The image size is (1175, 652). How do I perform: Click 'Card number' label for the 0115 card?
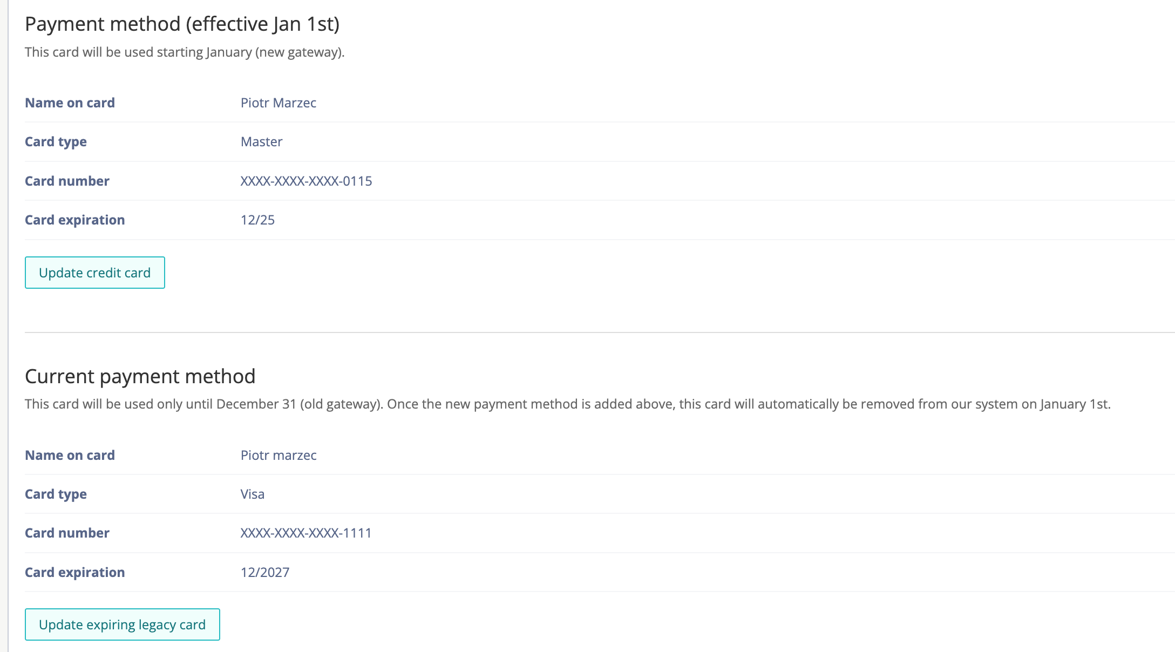[x=67, y=181]
